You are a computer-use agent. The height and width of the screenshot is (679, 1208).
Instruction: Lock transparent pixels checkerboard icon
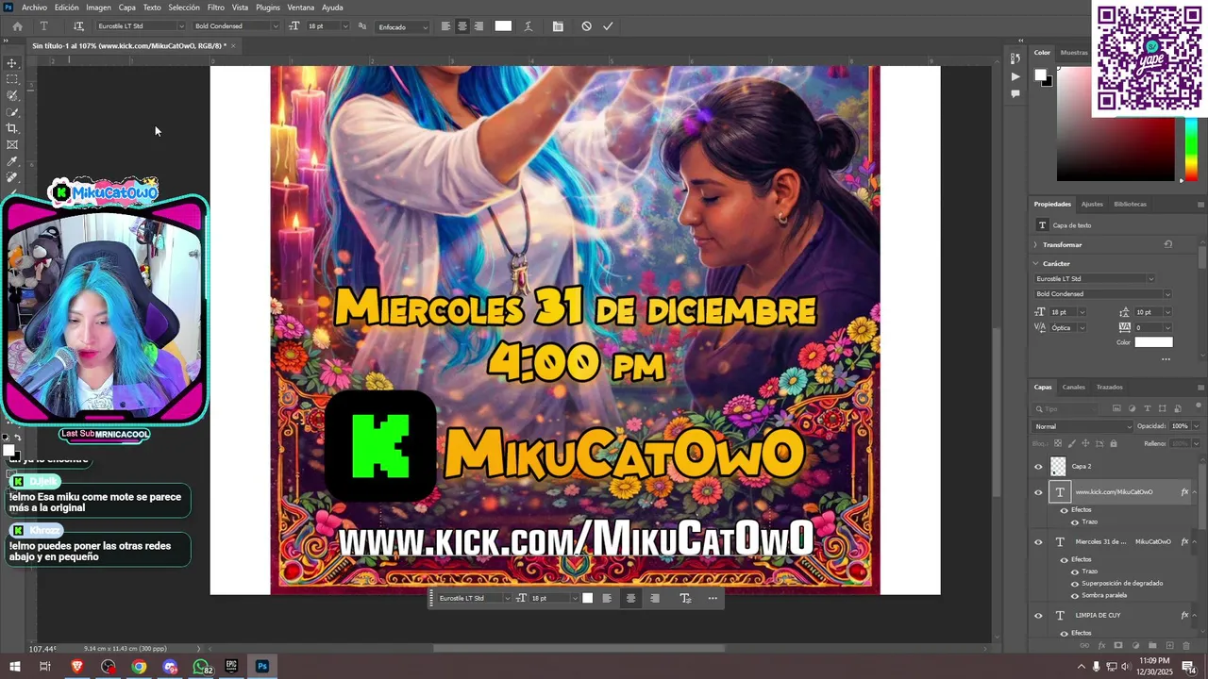1058,443
